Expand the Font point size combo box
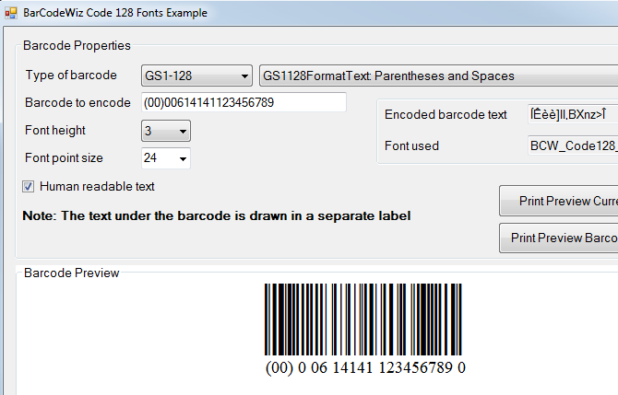Viewport: 618px width, 395px height. (x=166, y=158)
